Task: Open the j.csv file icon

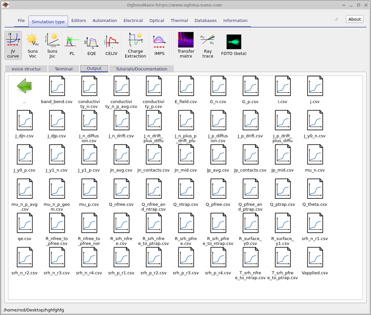Action: (315, 86)
